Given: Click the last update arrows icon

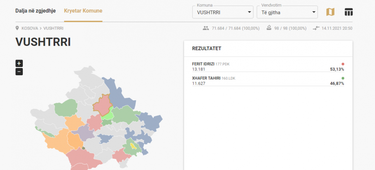Looking at the screenshot, I should point(316,28).
